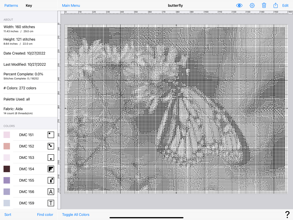
Task: Click the 'T' symbol icon for DMC 159
Action: click(x=51, y=203)
